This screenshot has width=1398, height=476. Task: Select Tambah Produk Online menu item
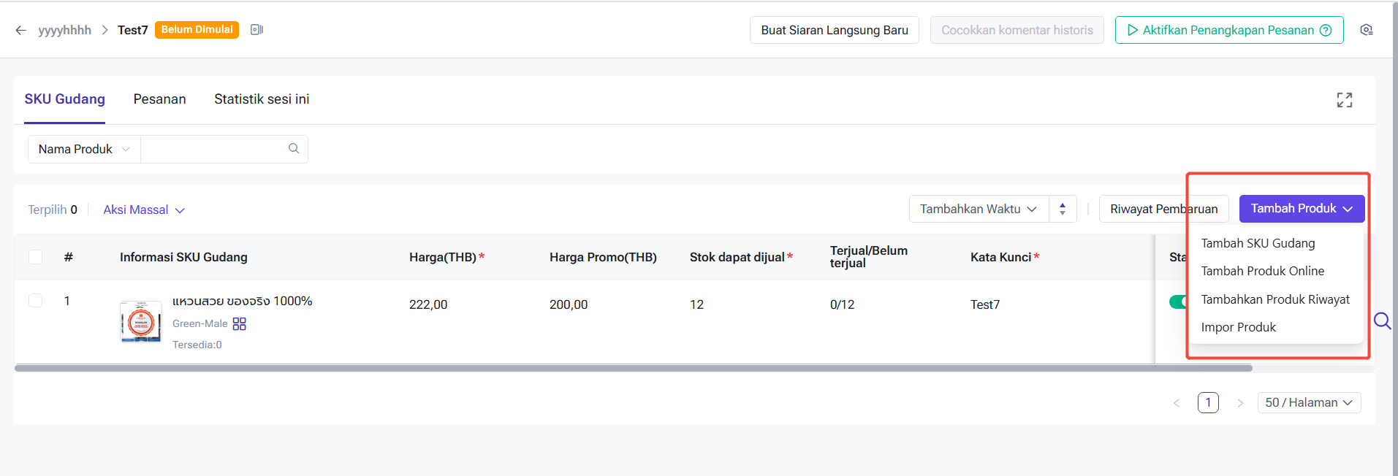[x=1262, y=271]
